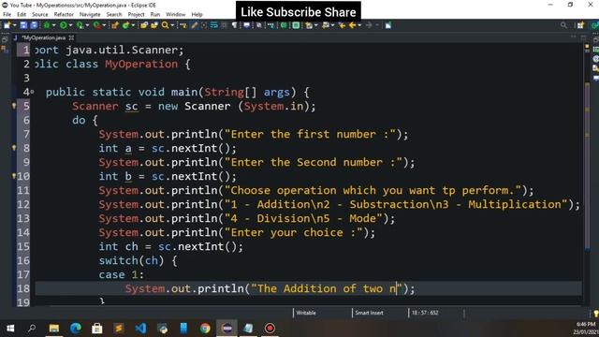Open the External Tools dropdown arrow

[104, 25]
